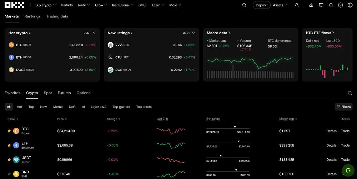Filter by Top gainers
Viewport: 357px width, 179px height.
pyautogui.click(x=121, y=107)
